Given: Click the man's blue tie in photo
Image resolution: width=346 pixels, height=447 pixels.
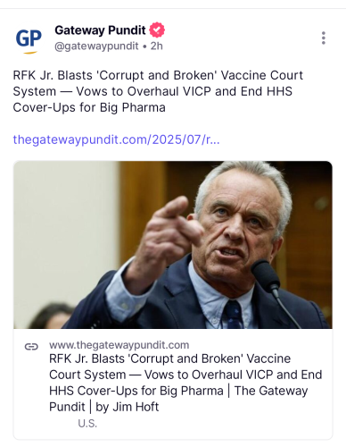Looking at the screenshot, I should (234, 314).
